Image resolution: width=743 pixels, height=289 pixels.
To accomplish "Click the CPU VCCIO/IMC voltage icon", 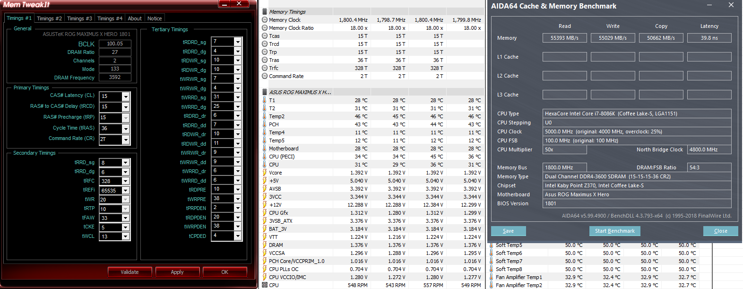I will (x=265, y=277).
